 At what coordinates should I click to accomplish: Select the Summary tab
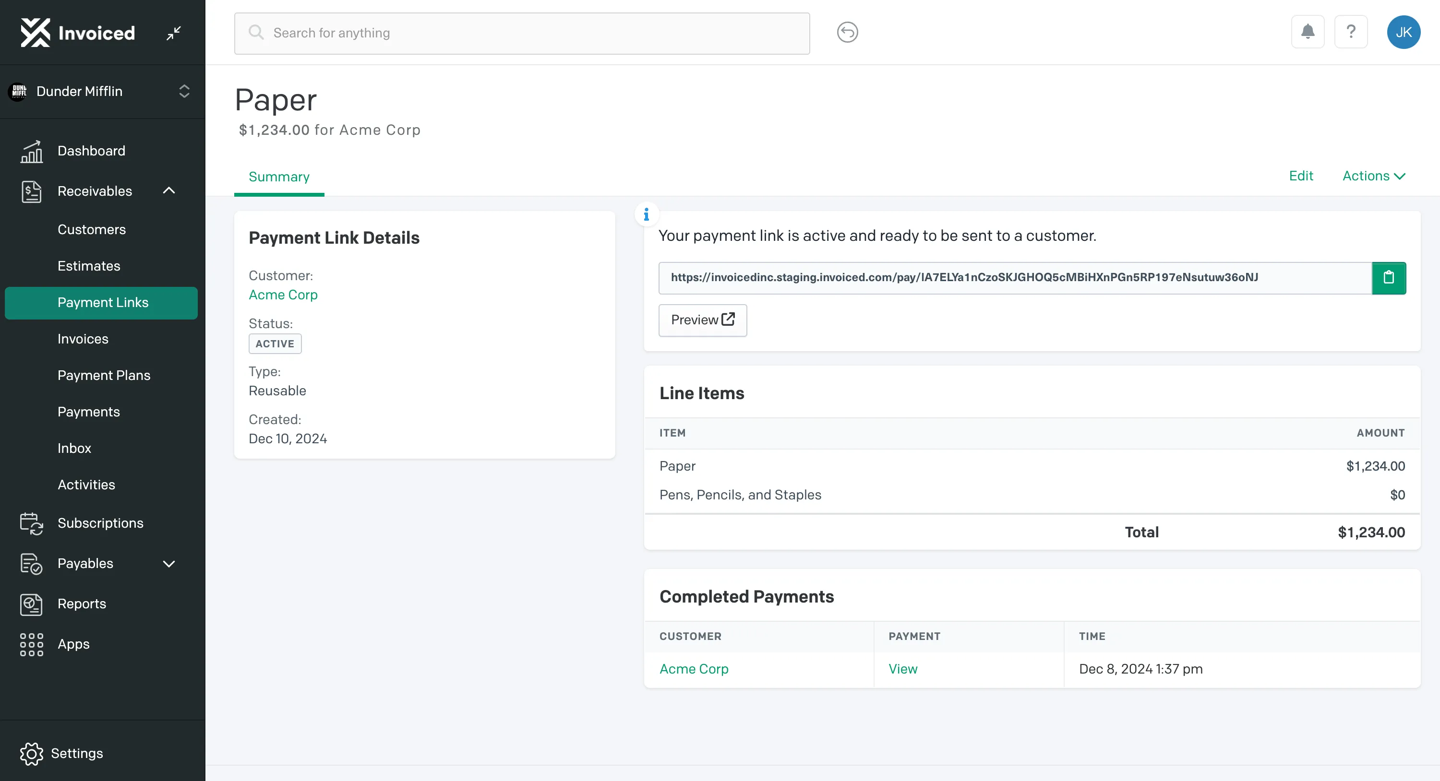tap(279, 177)
